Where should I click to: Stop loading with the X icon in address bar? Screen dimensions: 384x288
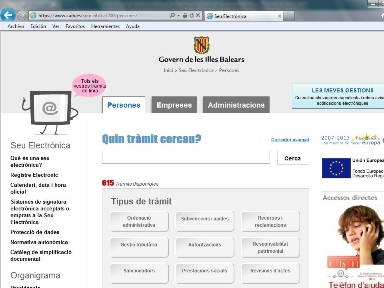pyautogui.click(x=198, y=16)
